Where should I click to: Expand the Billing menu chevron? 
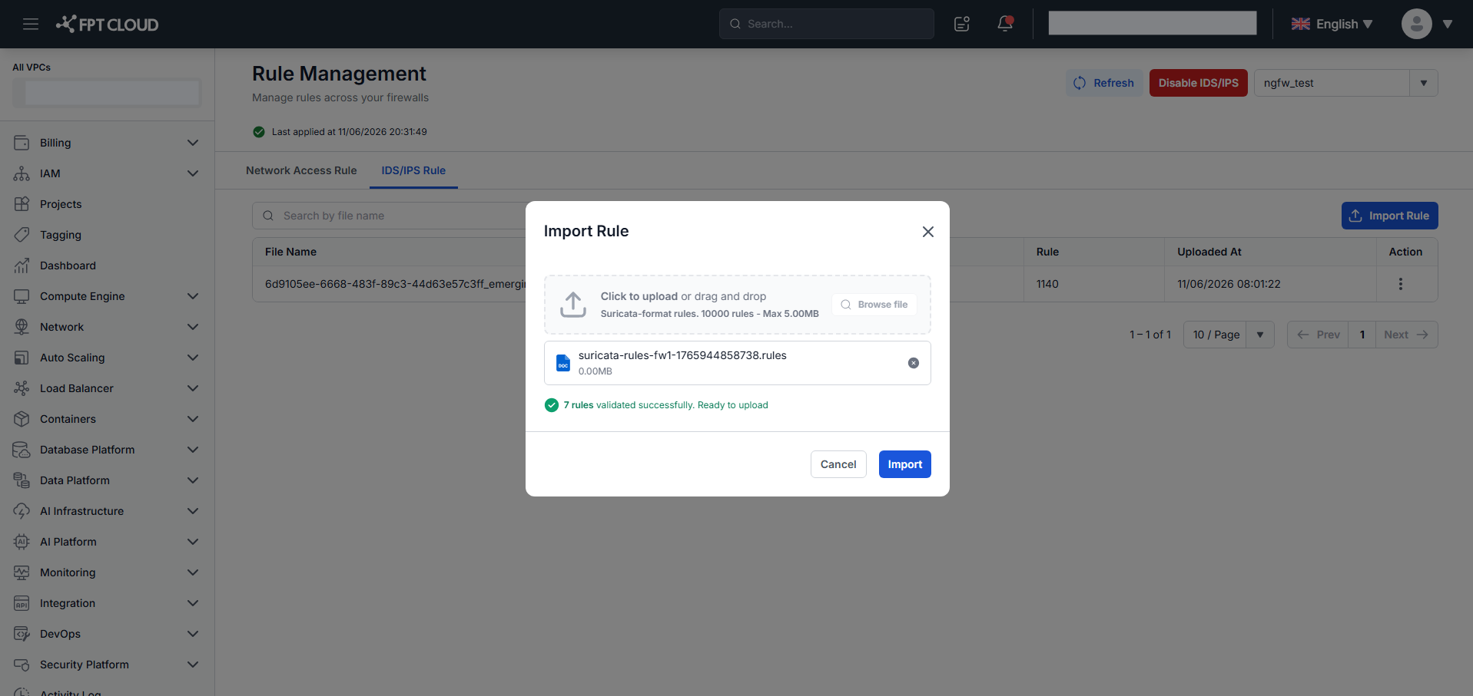click(193, 143)
